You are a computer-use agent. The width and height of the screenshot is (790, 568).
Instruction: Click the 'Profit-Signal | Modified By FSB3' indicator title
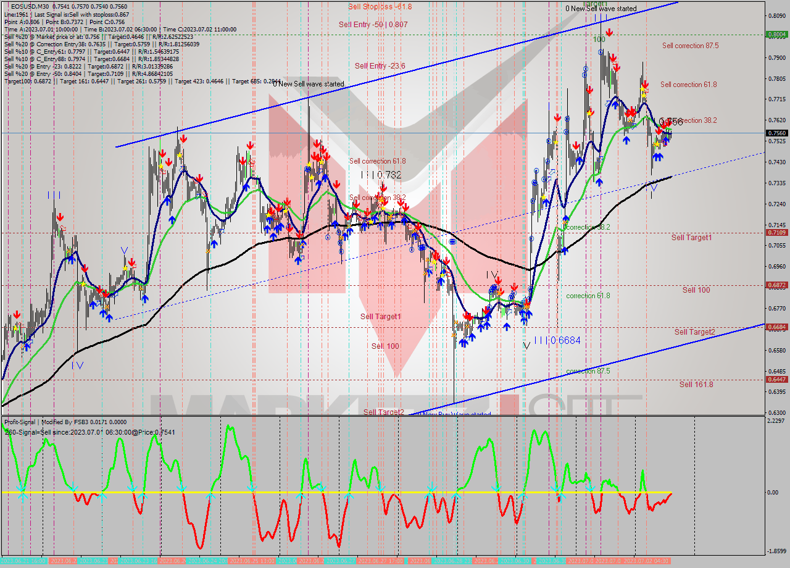pos(64,422)
